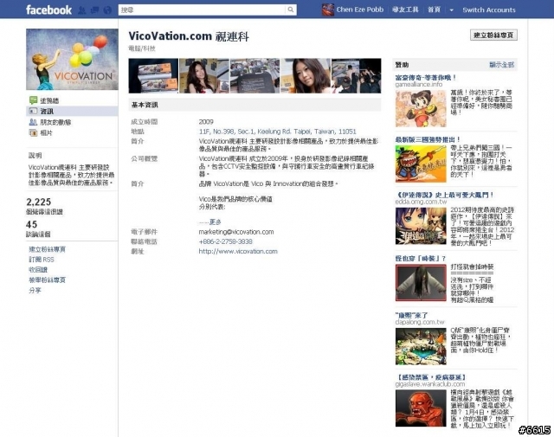Open fourth photo with woman close-up
The width and height of the screenshot is (554, 437).
click(x=306, y=76)
